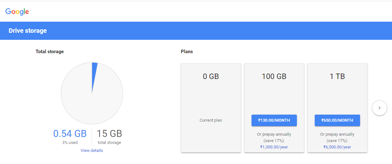Click the total storage caption under 15 GB
392x164 pixels.
pos(109,143)
